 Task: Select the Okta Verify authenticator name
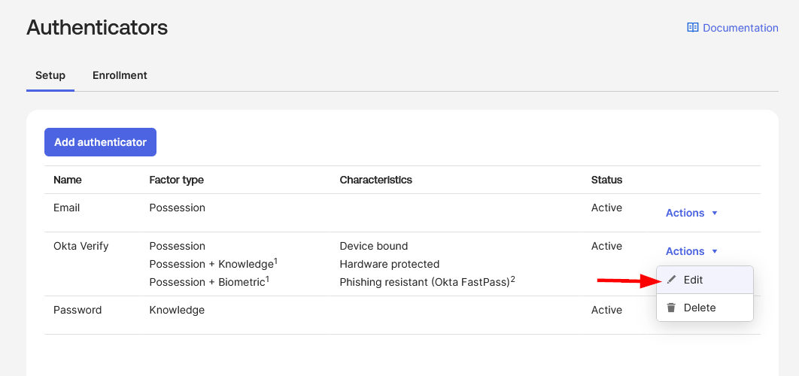click(x=81, y=246)
